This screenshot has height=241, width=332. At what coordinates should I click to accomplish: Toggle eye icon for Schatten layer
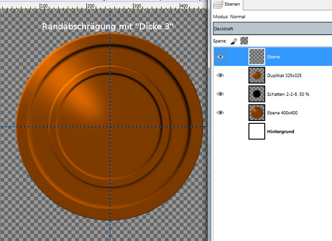[220, 94]
